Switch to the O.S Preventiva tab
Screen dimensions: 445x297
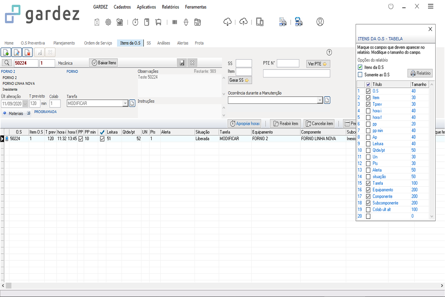pyautogui.click(x=33, y=43)
